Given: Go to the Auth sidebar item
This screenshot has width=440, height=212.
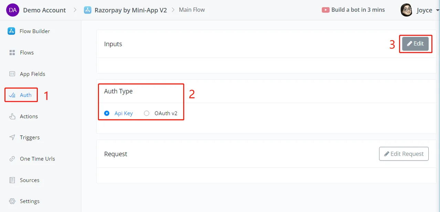Looking at the screenshot, I should [x=21, y=95].
